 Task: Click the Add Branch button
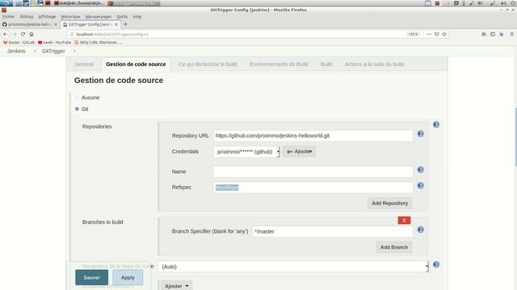click(394, 247)
